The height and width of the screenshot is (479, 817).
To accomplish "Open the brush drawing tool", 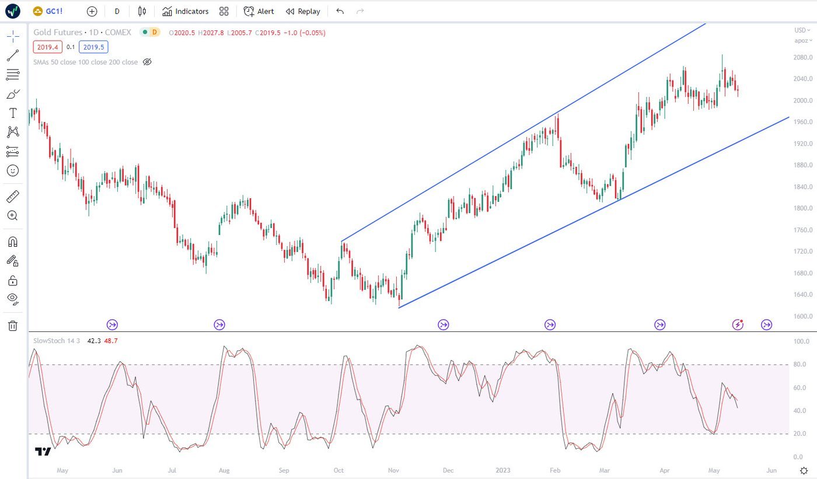I will (12, 94).
